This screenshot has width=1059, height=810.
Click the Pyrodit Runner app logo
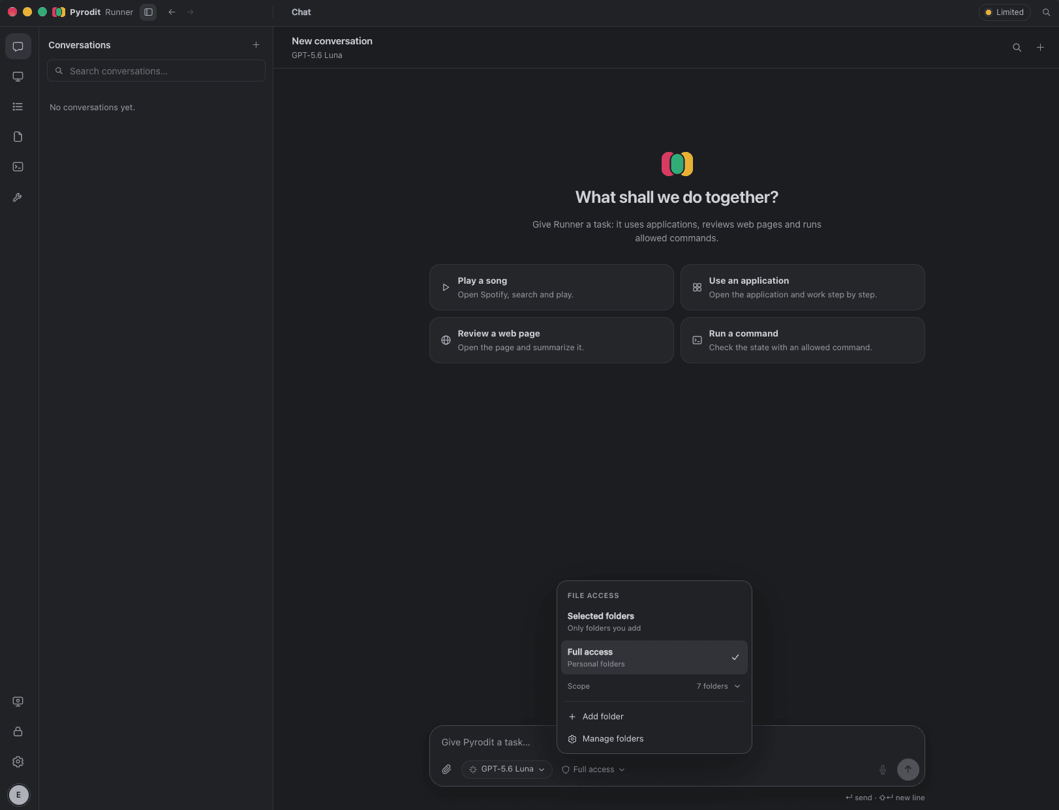pyautogui.click(x=59, y=12)
